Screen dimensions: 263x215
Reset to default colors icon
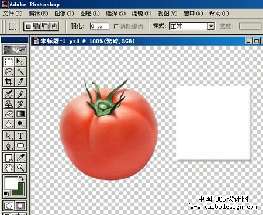click(6, 194)
